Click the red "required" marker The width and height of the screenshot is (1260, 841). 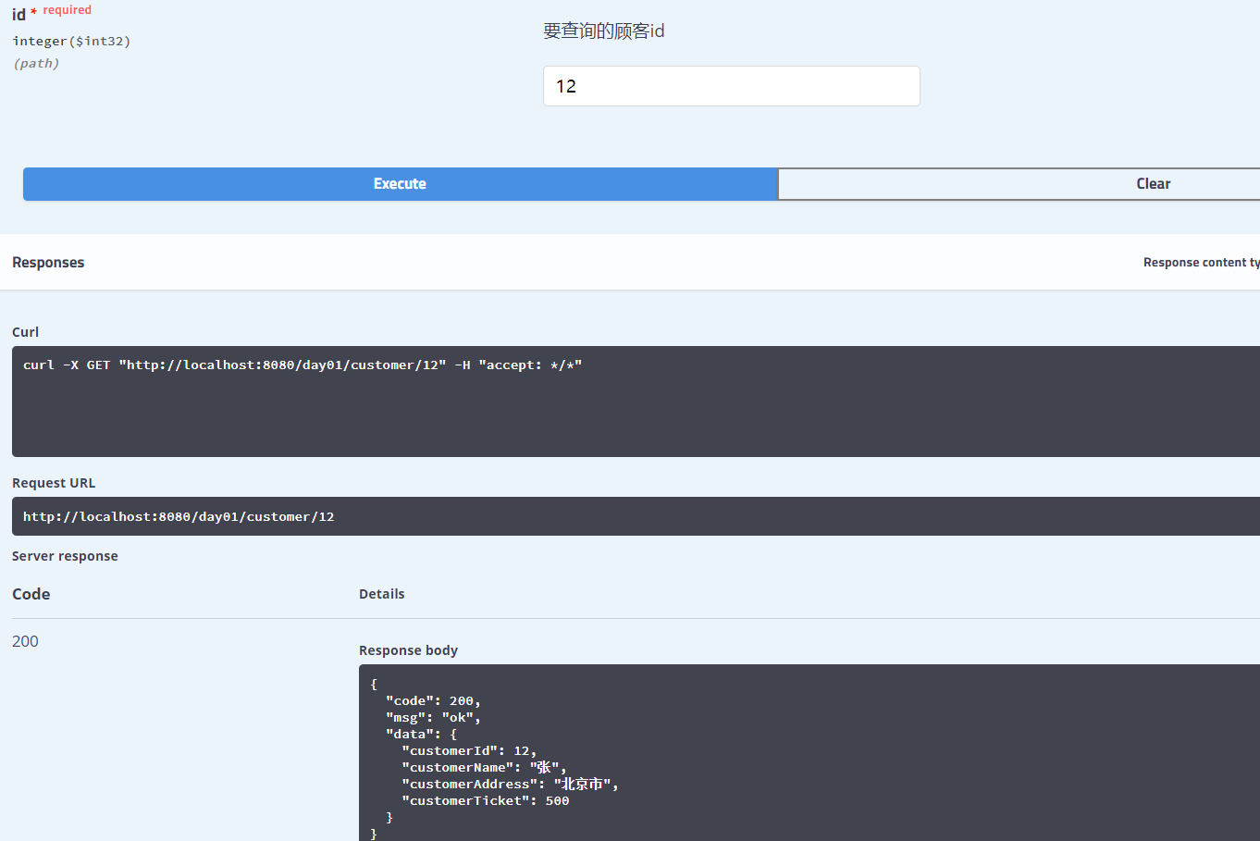click(x=67, y=10)
